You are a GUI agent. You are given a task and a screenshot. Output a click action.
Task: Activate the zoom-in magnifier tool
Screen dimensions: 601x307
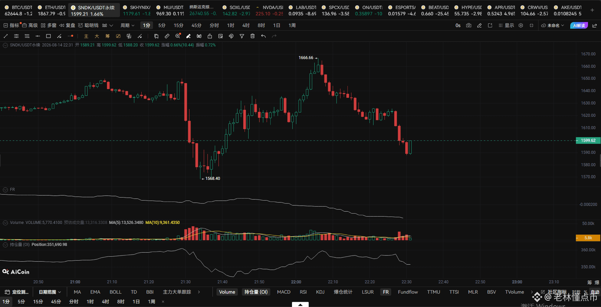178,36
